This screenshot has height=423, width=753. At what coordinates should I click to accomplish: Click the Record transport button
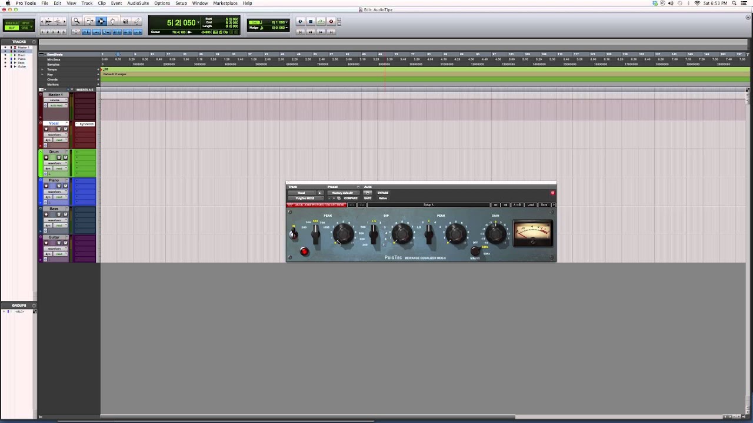click(331, 22)
